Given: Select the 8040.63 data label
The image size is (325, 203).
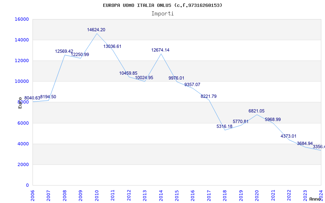Looking at the screenshot, I should coord(32,98).
